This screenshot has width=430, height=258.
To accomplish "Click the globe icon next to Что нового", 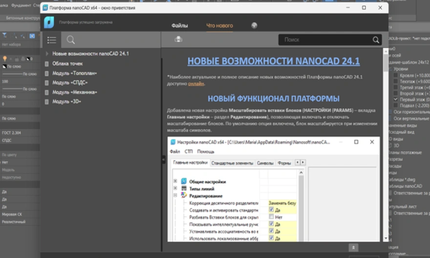I will (x=254, y=25).
